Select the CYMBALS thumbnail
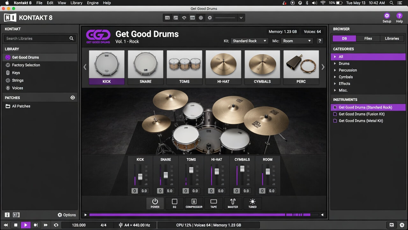408x230 pixels. point(262,67)
